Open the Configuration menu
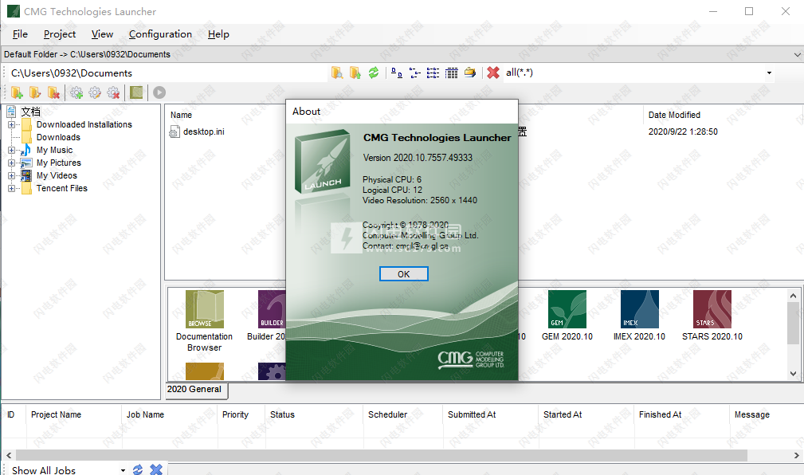 pyautogui.click(x=160, y=34)
